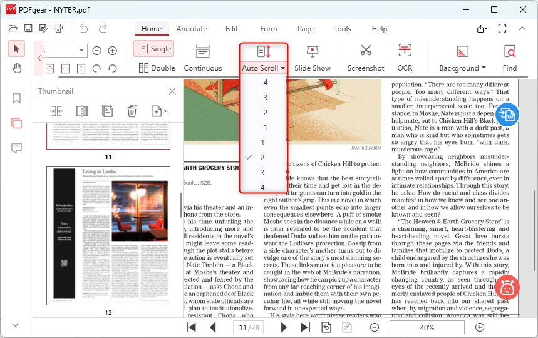Open the Tools tab
Viewport: 538px width, 338px height.
343,29
